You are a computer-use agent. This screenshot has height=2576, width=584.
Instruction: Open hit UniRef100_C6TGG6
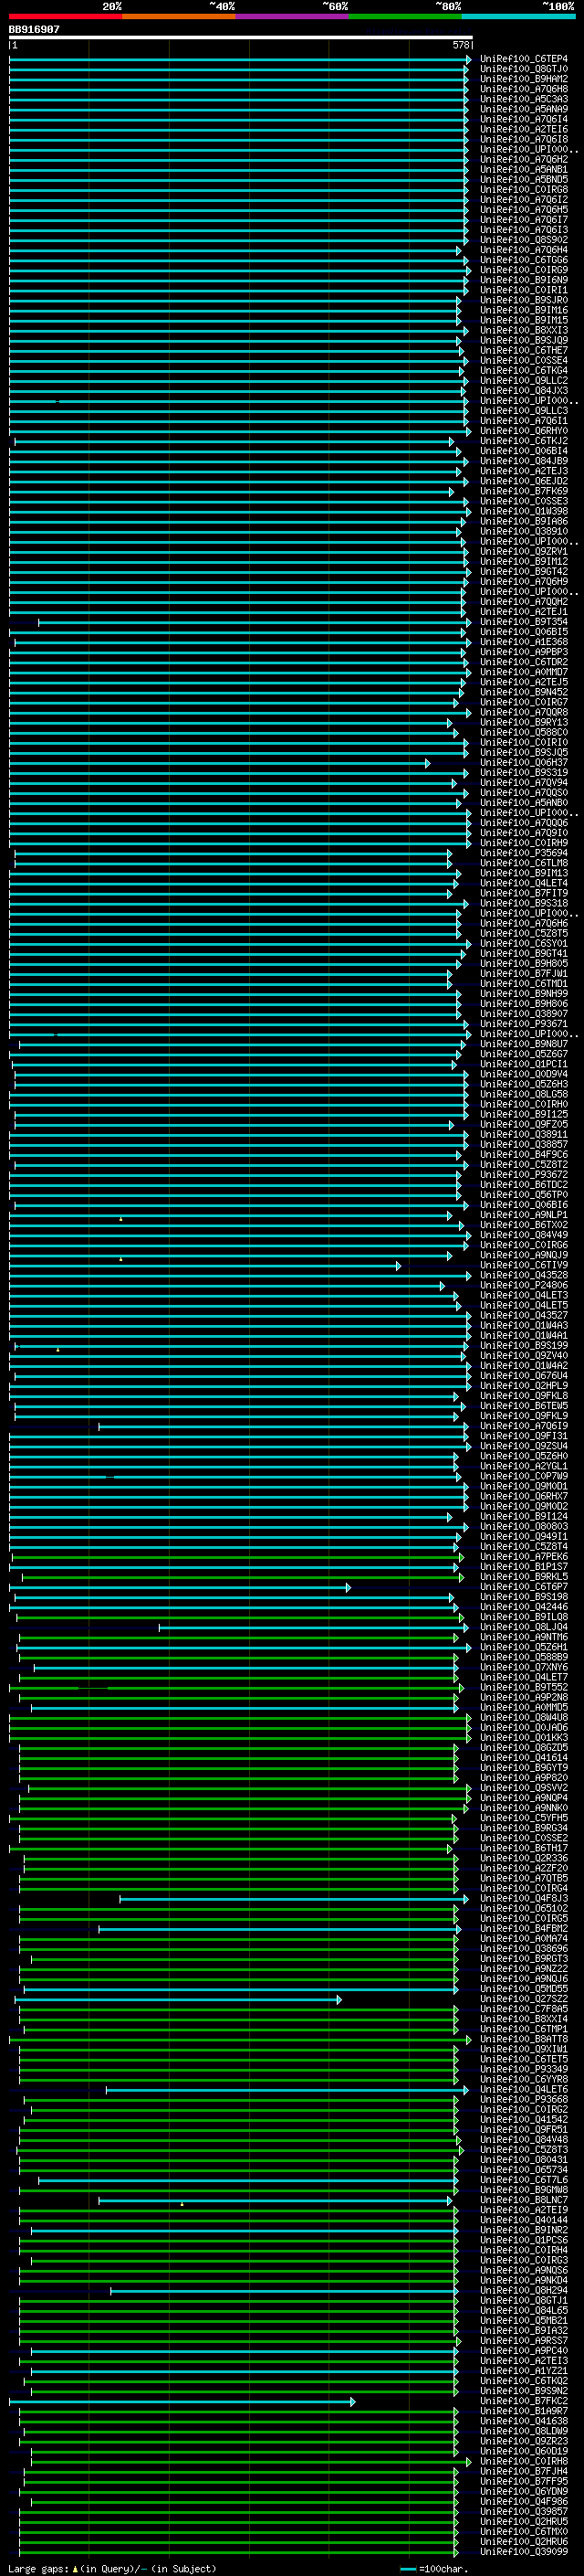(x=523, y=260)
